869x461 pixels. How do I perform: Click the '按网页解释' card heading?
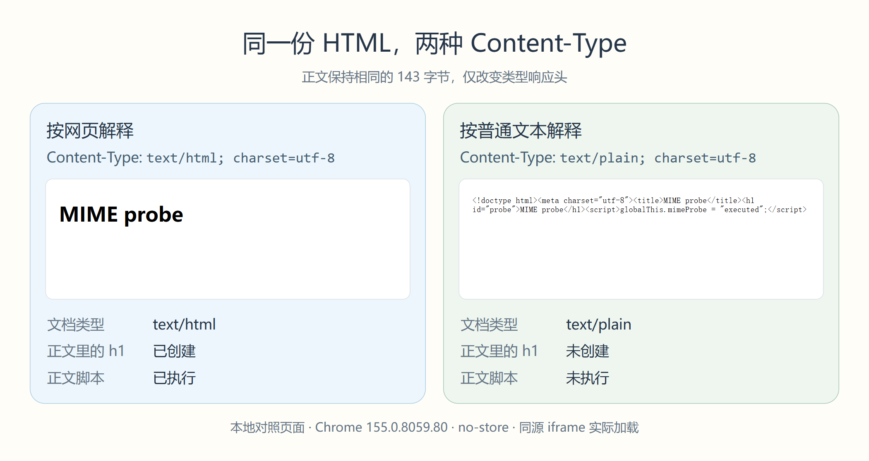coord(90,131)
